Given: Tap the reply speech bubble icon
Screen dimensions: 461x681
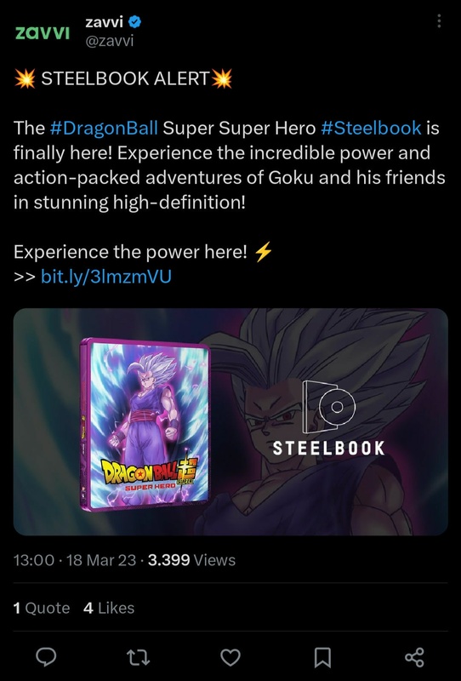Looking at the screenshot, I should pyautogui.click(x=46, y=656).
